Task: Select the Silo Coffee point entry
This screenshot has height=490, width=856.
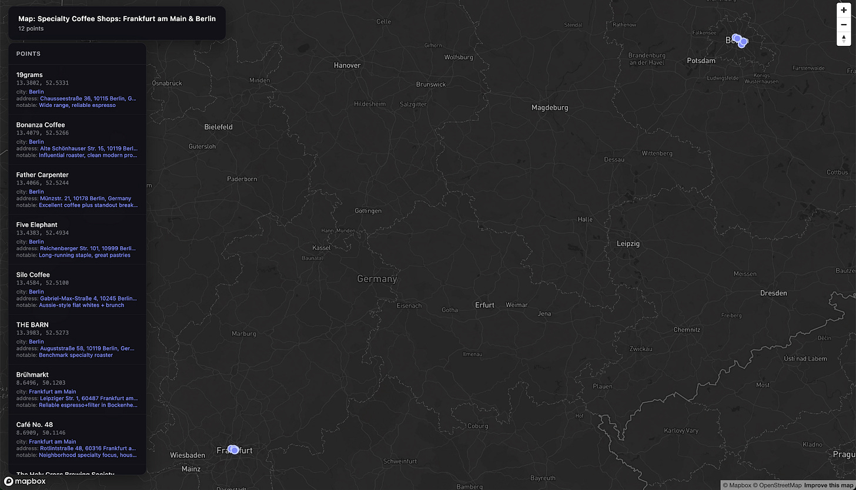Action: tap(77, 289)
